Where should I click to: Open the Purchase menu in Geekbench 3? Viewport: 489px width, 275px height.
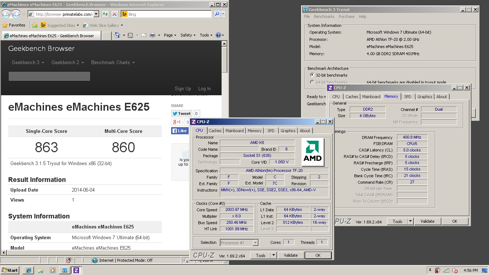346,16
